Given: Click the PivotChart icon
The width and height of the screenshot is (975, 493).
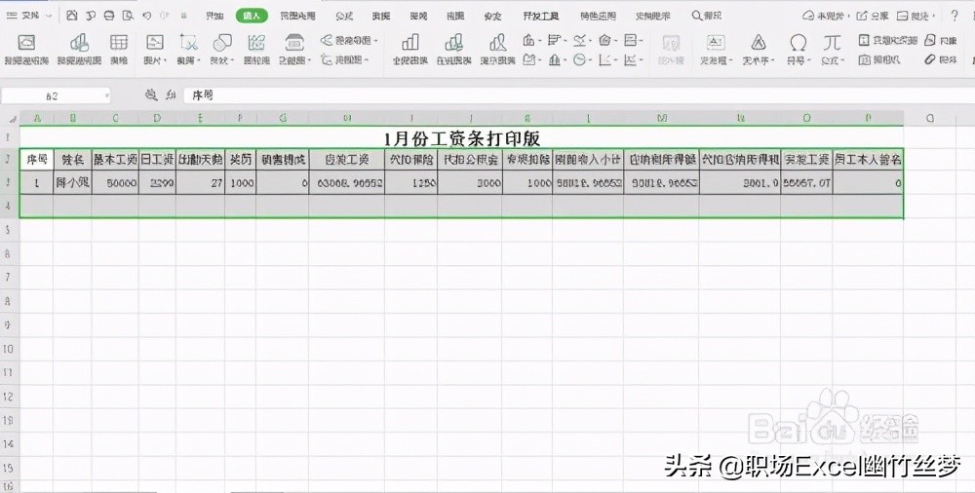Looking at the screenshot, I should click(x=78, y=43).
